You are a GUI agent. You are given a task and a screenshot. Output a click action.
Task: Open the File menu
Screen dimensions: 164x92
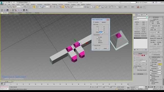[5, 5]
